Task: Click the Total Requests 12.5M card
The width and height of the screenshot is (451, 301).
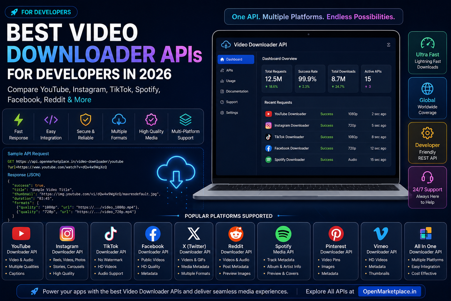Action: (x=277, y=79)
